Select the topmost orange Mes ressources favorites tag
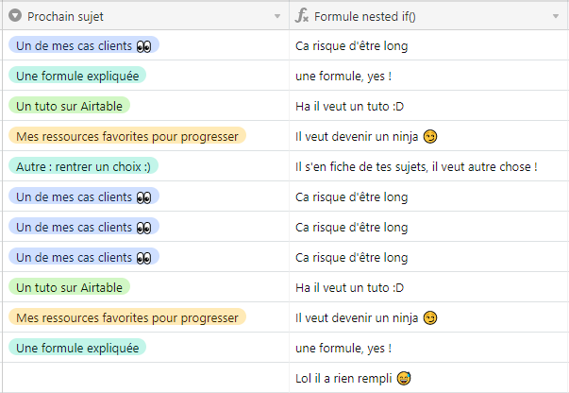 [126, 136]
